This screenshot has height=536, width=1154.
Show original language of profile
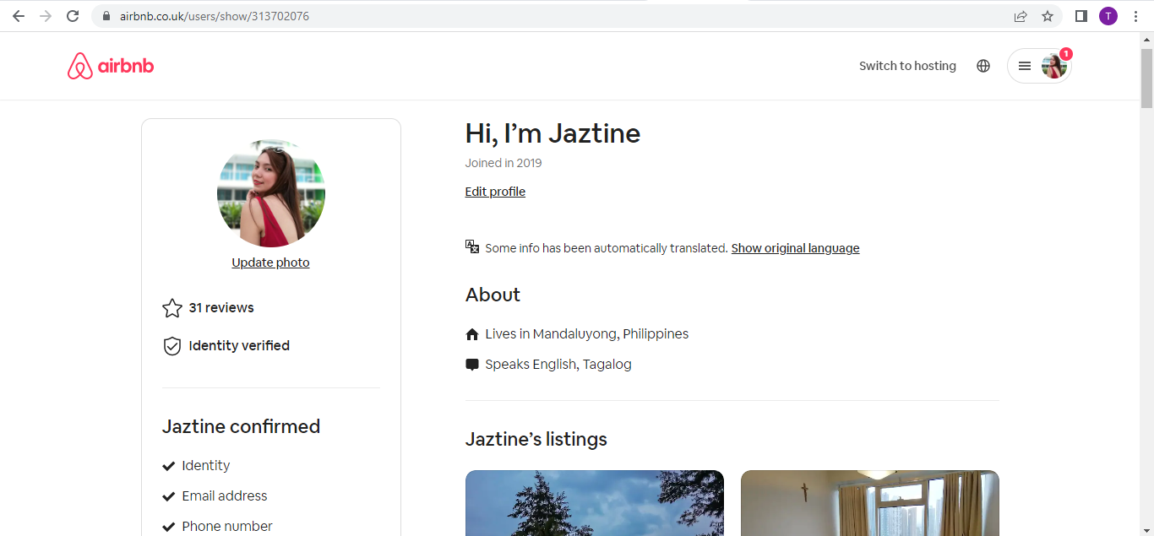pyautogui.click(x=795, y=248)
